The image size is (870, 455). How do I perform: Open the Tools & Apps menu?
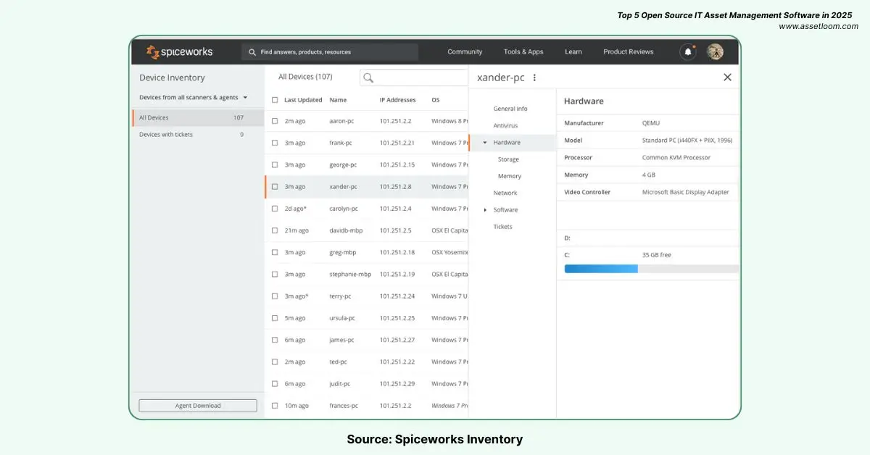(523, 52)
